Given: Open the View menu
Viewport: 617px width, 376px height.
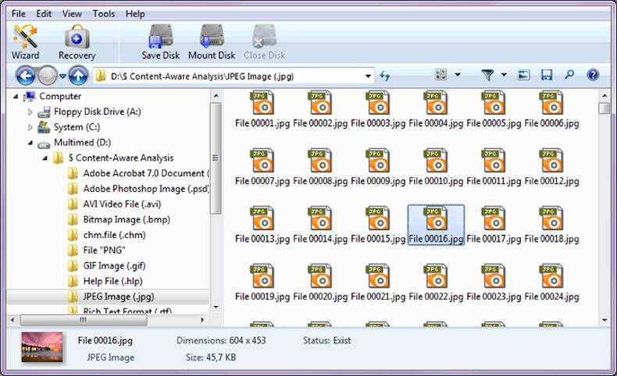Looking at the screenshot, I should coord(72,14).
